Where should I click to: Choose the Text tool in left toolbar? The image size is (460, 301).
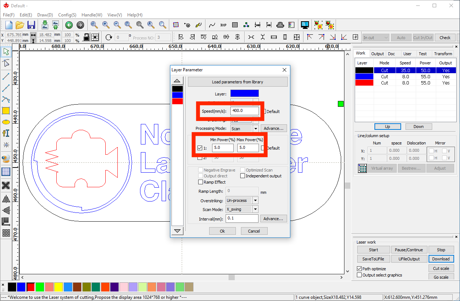[x=6, y=133]
